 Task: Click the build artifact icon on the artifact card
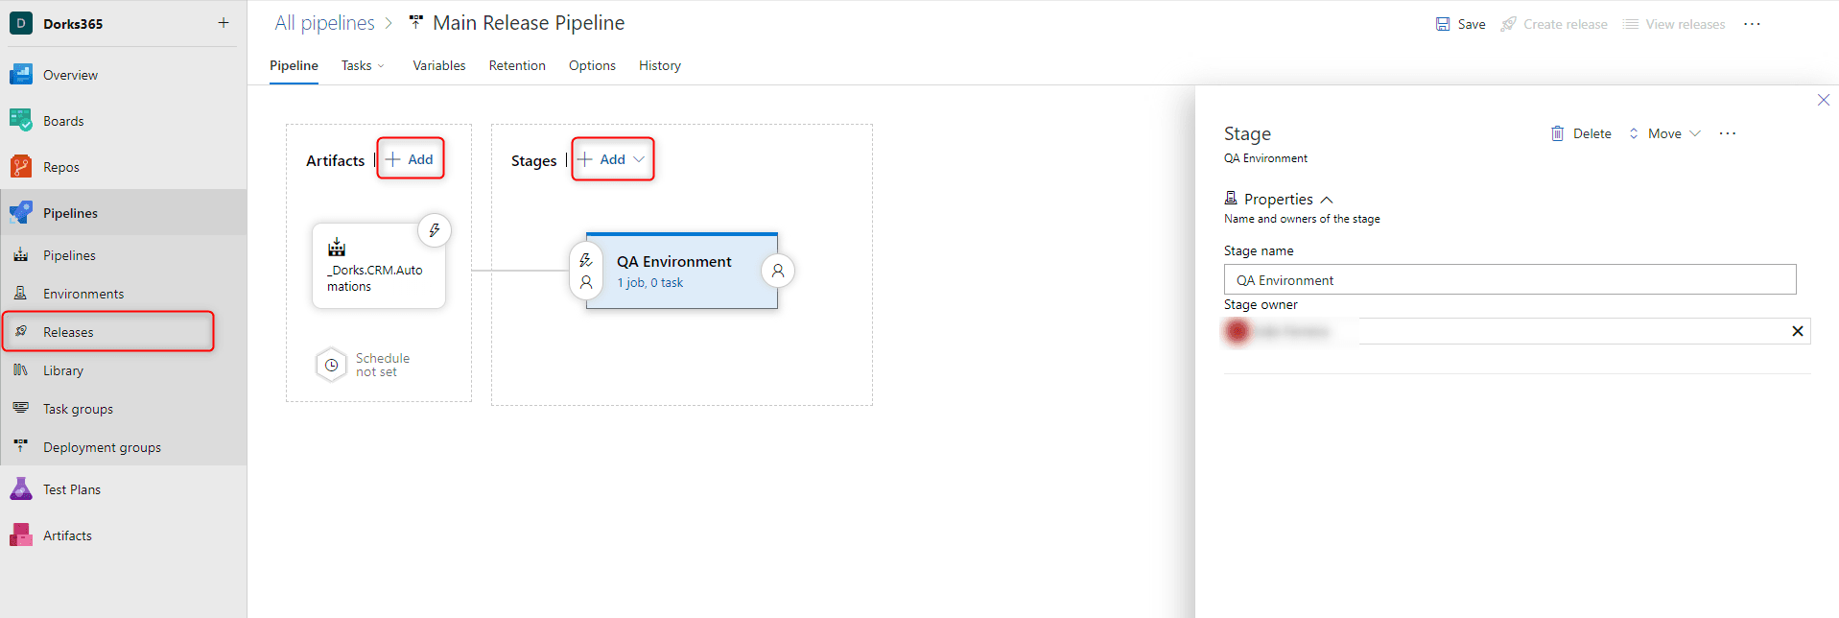coord(337,247)
